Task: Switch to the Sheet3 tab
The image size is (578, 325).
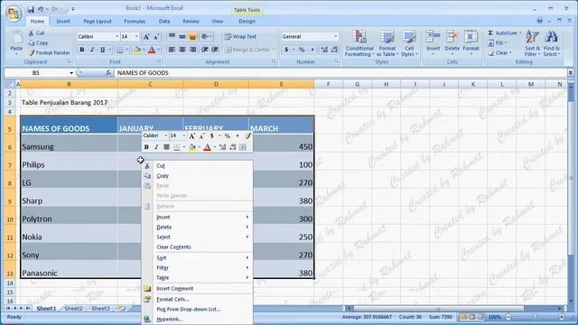Action: pos(100,309)
